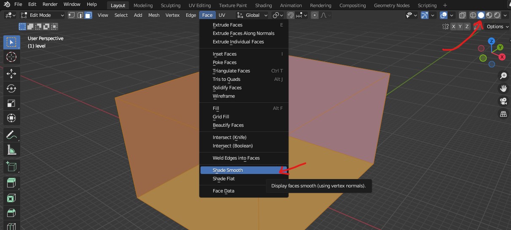Open Global transform orientation dropdown

point(252,15)
